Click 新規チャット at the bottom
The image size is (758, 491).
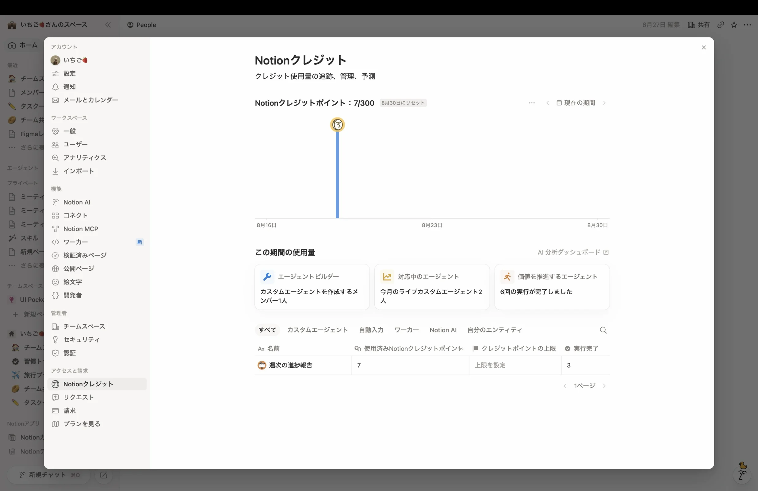click(48, 475)
